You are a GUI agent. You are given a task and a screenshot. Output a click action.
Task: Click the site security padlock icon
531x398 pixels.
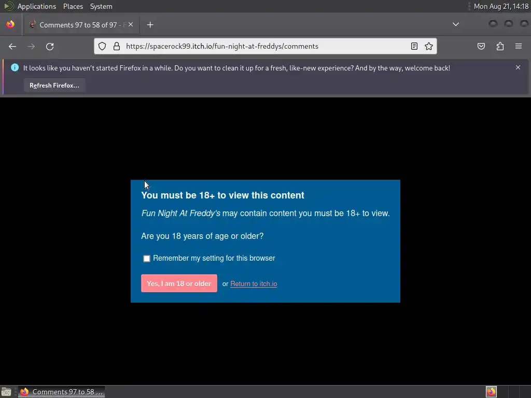117,46
